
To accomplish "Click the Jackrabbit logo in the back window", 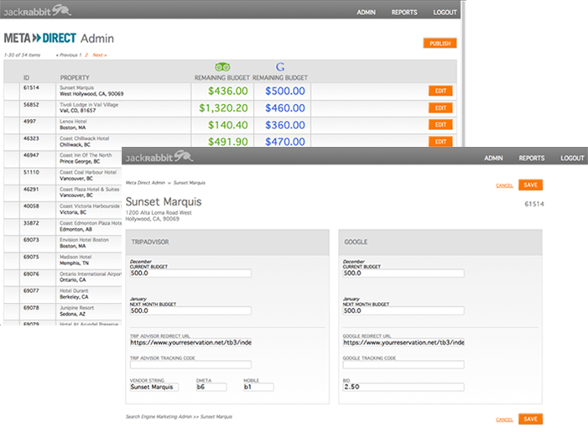I will (x=37, y=11).
